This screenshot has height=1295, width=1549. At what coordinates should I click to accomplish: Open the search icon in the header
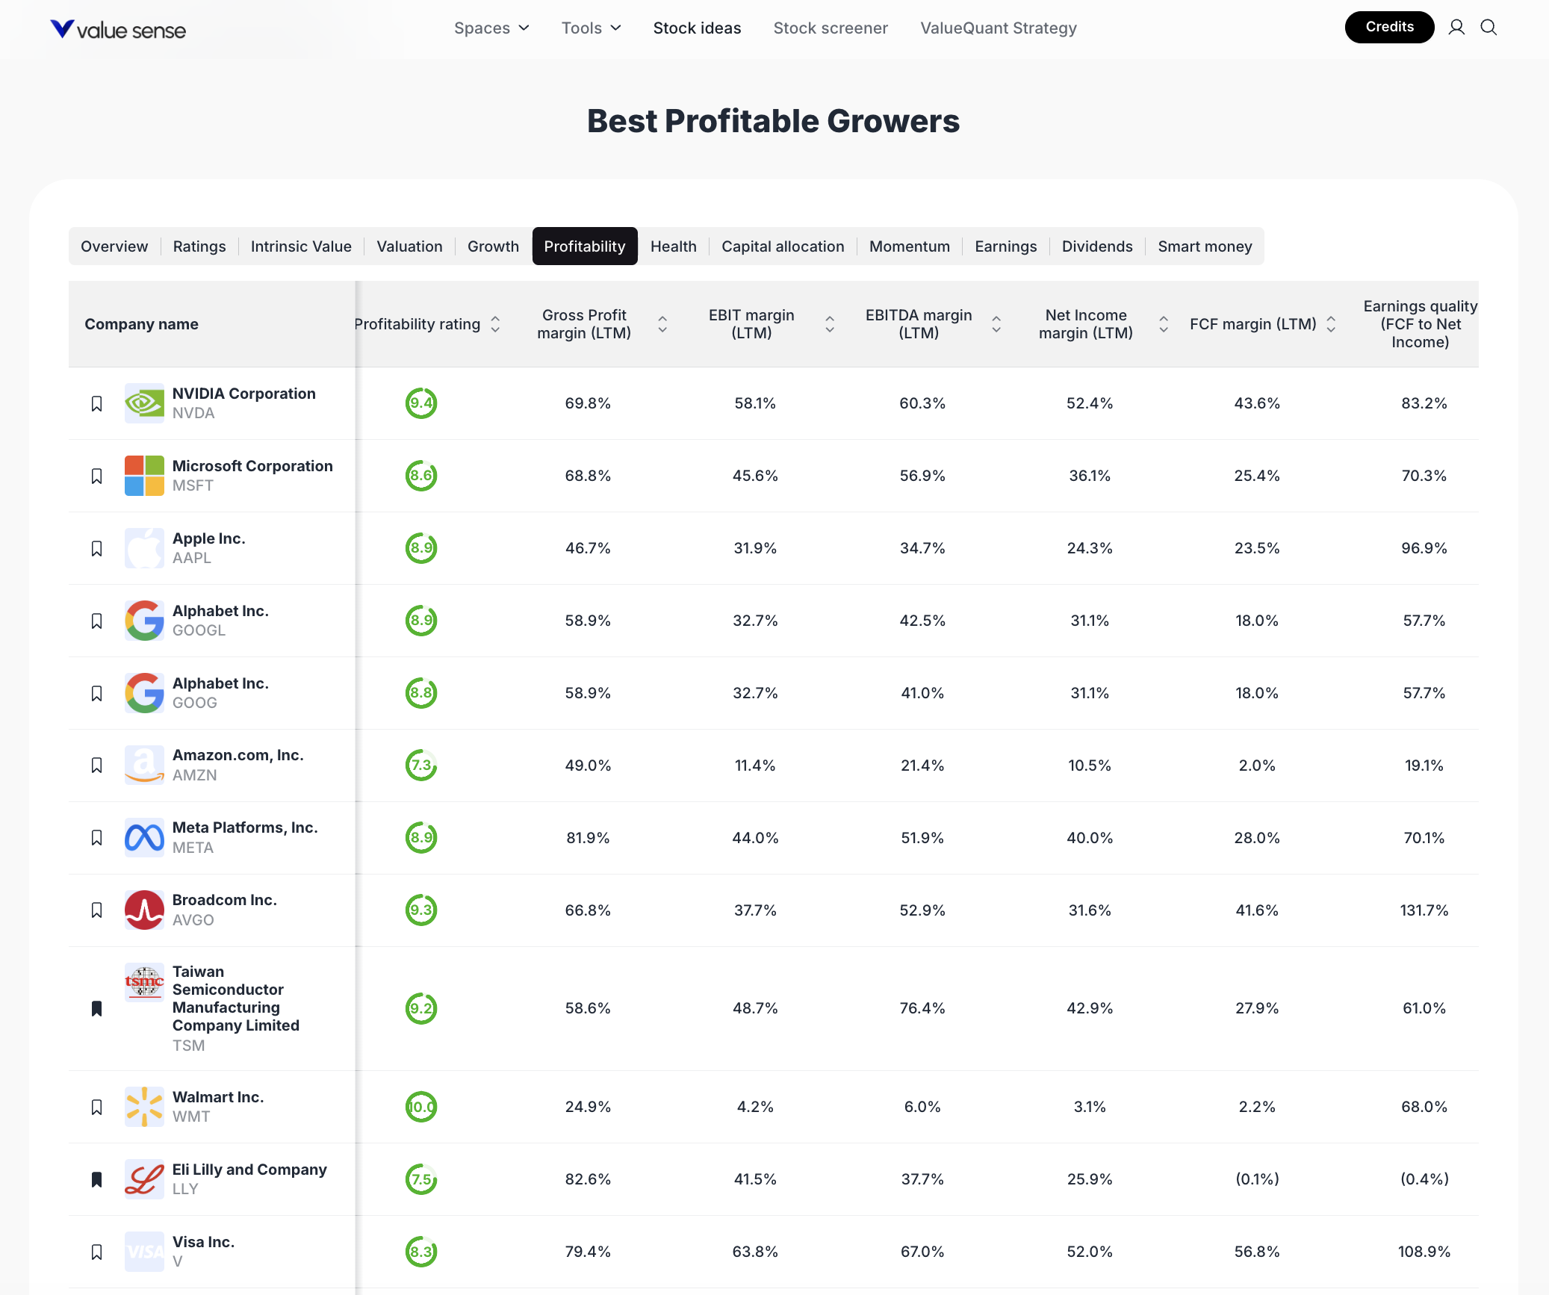[1489, 28]
